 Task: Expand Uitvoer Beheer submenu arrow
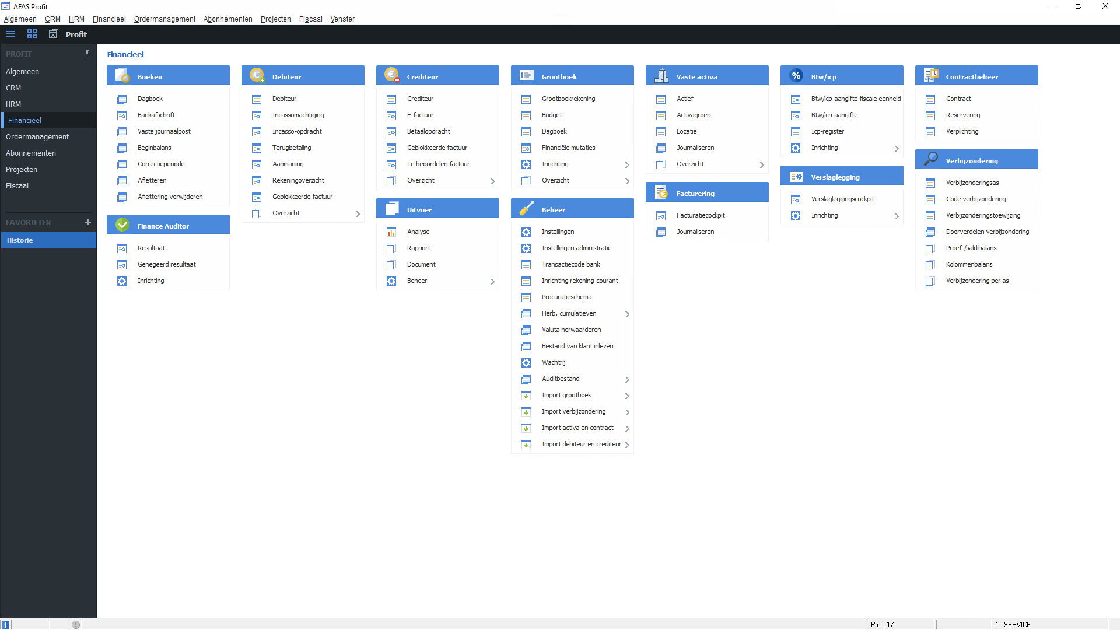tap(492, 281)
